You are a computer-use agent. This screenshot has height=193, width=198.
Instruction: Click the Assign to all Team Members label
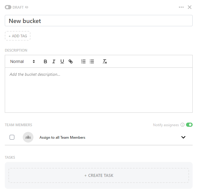click(x=63, y=138)
